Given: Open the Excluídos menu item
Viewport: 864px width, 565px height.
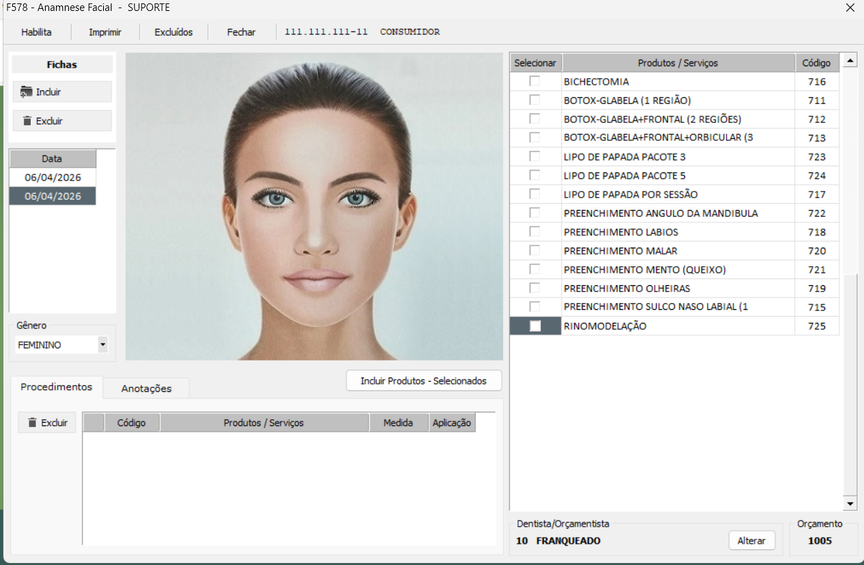Looking at the screenshot, I should pyautogui.click(x=174, y=32).
